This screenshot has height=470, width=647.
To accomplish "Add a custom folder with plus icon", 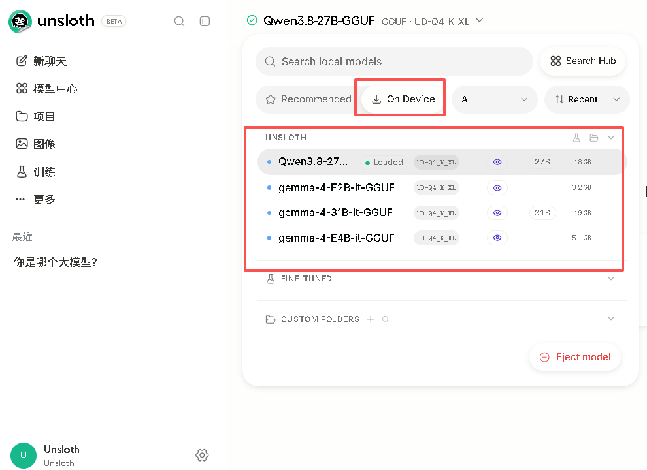I will [371, 319].
